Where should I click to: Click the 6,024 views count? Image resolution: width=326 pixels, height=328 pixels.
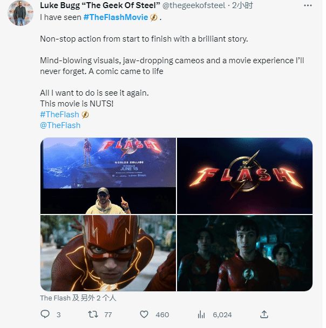click(222, 314)
